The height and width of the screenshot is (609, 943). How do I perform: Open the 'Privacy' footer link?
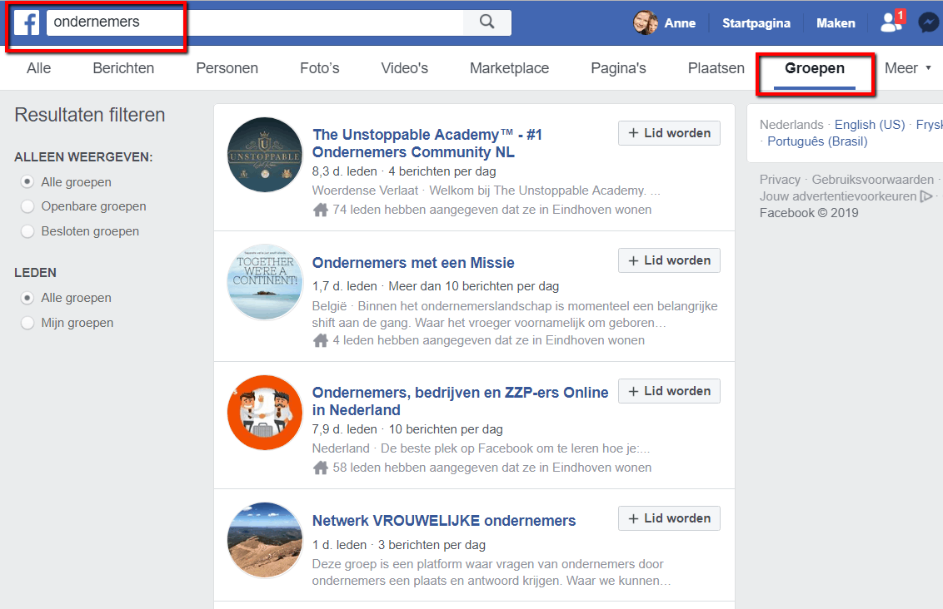point(780,180)
